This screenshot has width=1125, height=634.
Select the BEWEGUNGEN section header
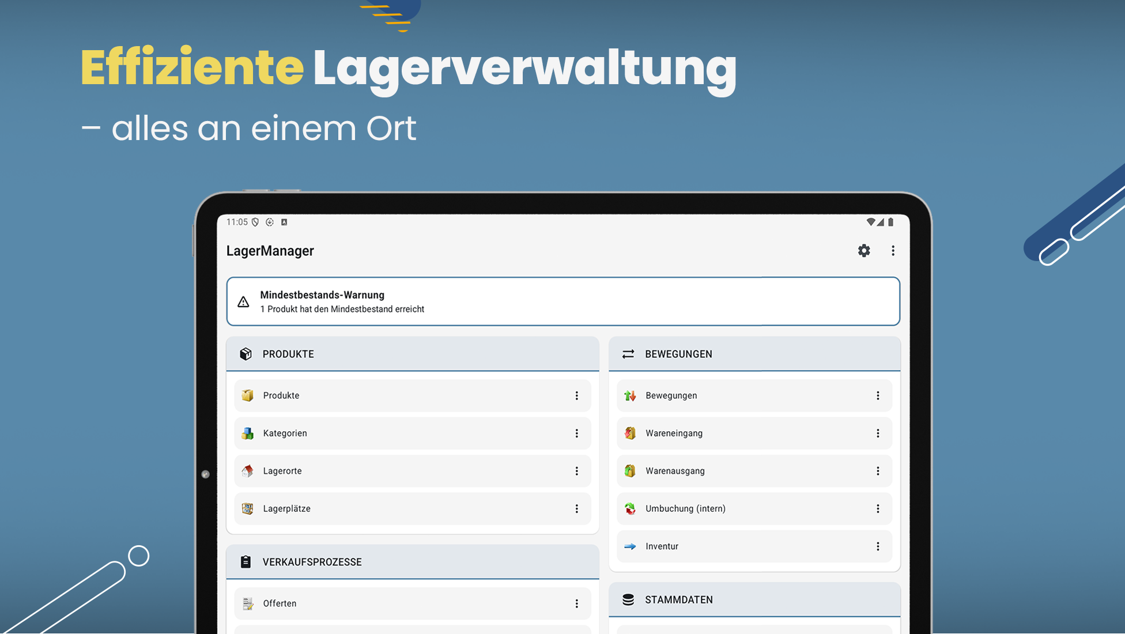click(754, 354)
